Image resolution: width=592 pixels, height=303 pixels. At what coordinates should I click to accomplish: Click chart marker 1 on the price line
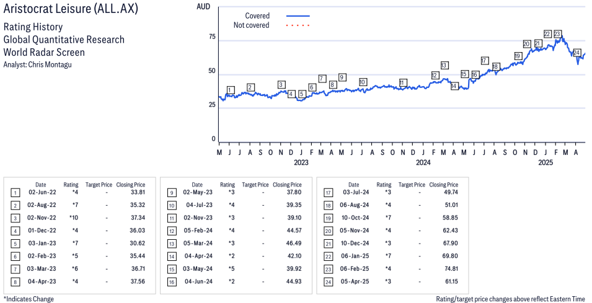231,90
